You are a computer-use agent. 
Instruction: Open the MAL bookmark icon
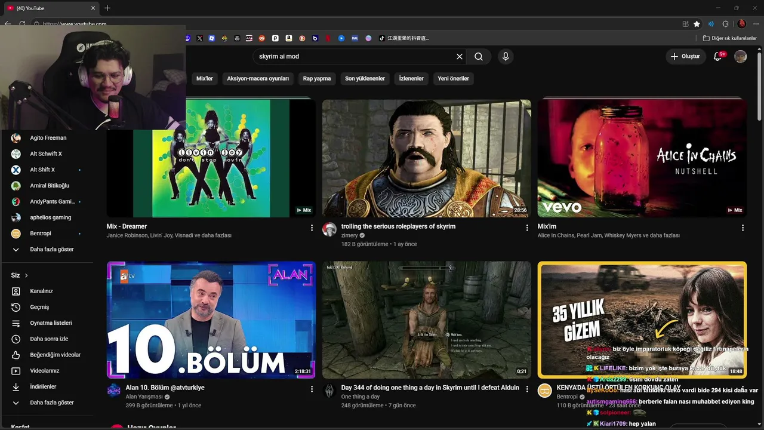click(x=355, y=38)
